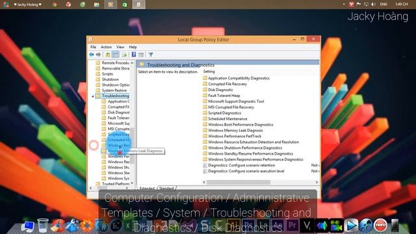The width and height of the screenshot is (416, 234).
Task: Open the blue Help book toolbar icon
Action: click(134, 55)
